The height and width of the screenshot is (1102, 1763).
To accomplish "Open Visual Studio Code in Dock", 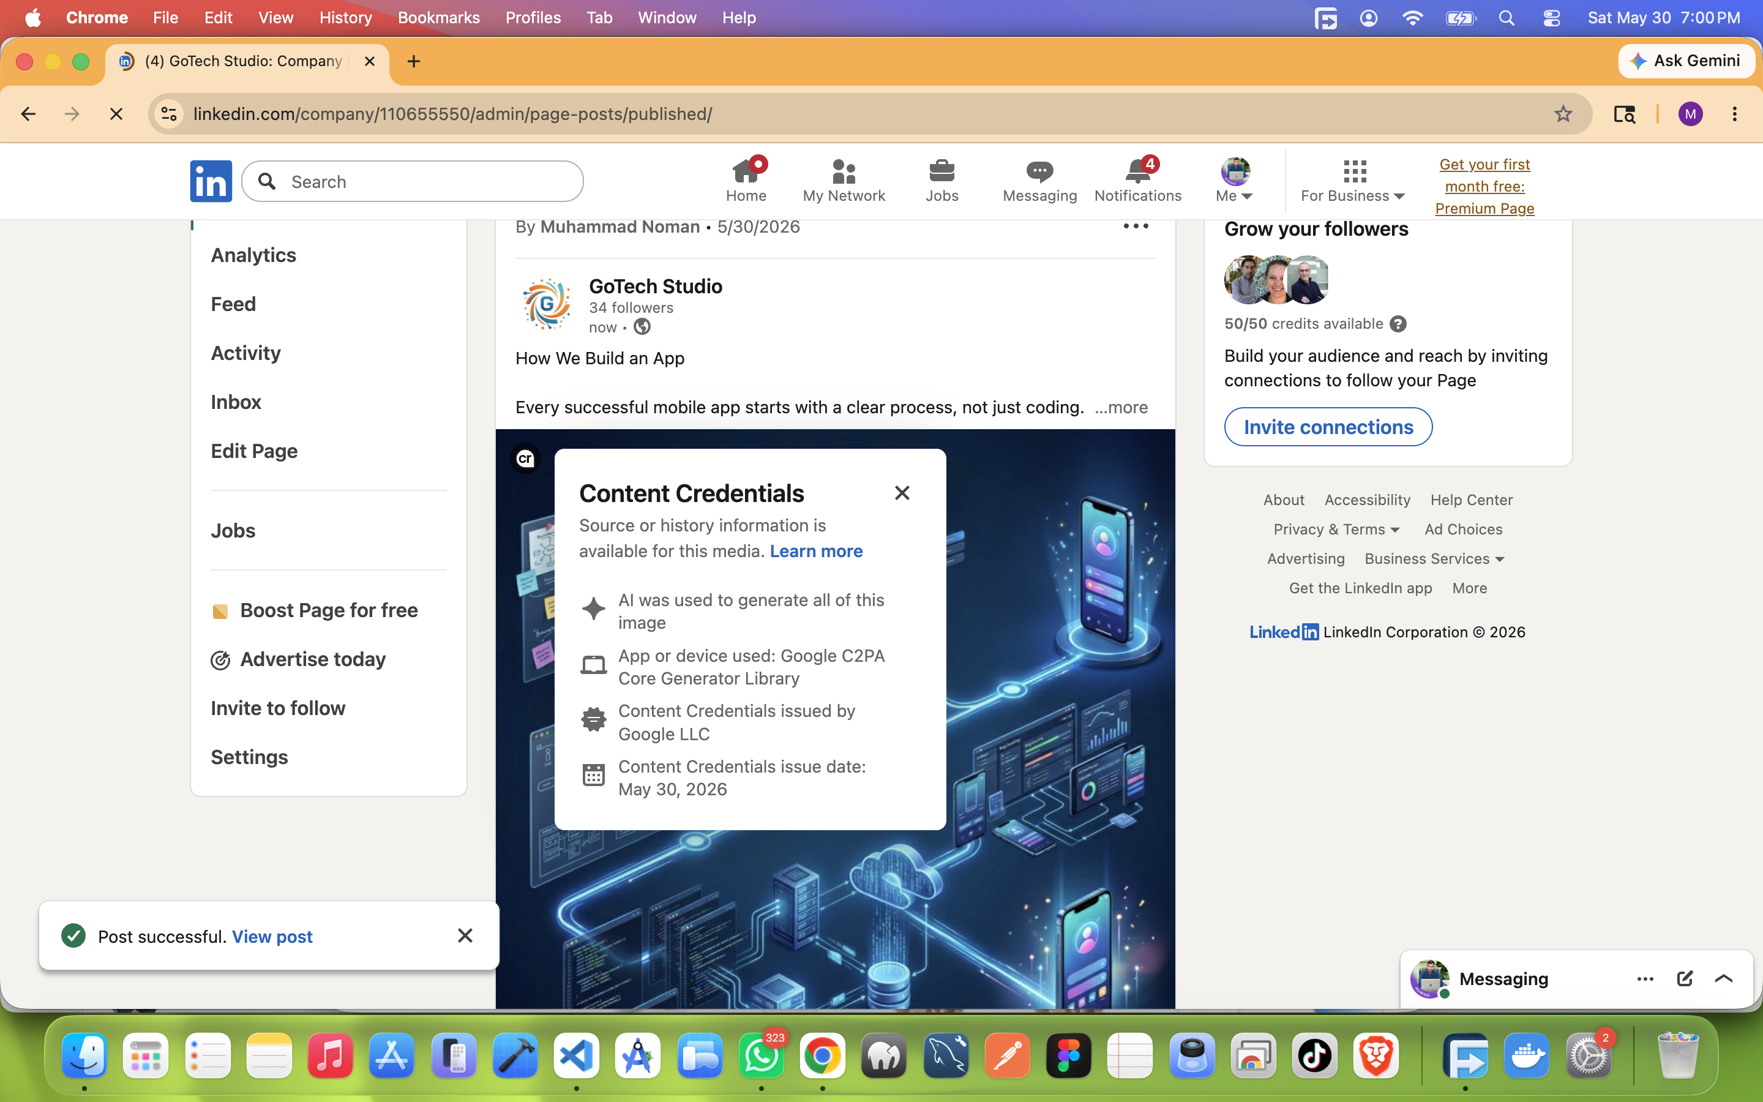I will tap(576, 1055).
